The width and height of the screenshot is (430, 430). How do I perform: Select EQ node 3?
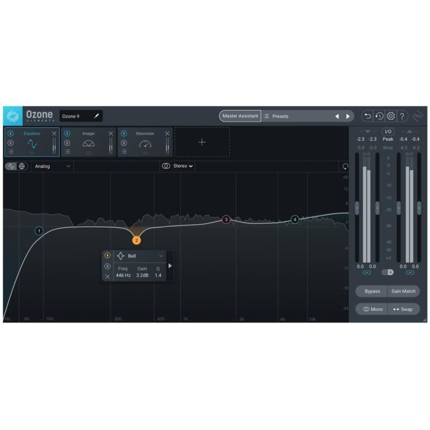(x=226, y=219)
